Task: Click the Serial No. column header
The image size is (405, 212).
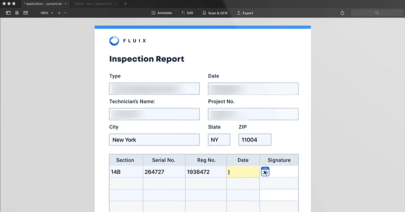Action: coord(164,160)
